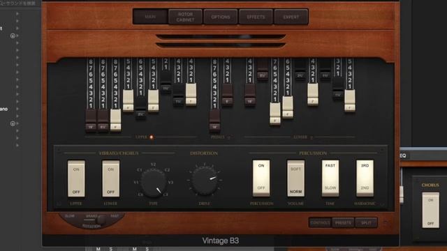Toggle Vibrato/Chorus Upper on/off switch
447x251 pixels.
(x=76, y=178)
